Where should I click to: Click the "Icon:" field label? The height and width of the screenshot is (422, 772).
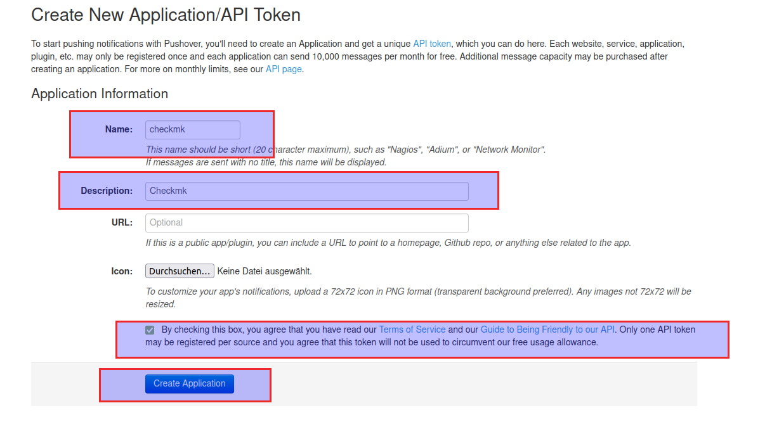coord(122,271)
